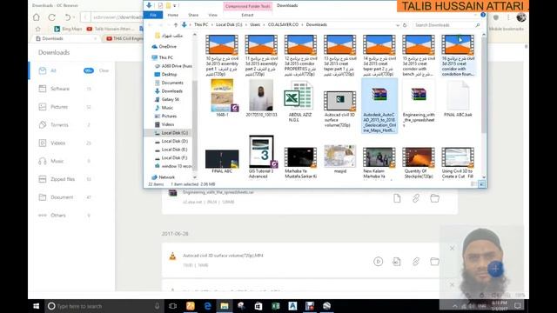
Task: Open the Extract tab under Compressed Folder Tools
Action: click(x=247, y=15)
